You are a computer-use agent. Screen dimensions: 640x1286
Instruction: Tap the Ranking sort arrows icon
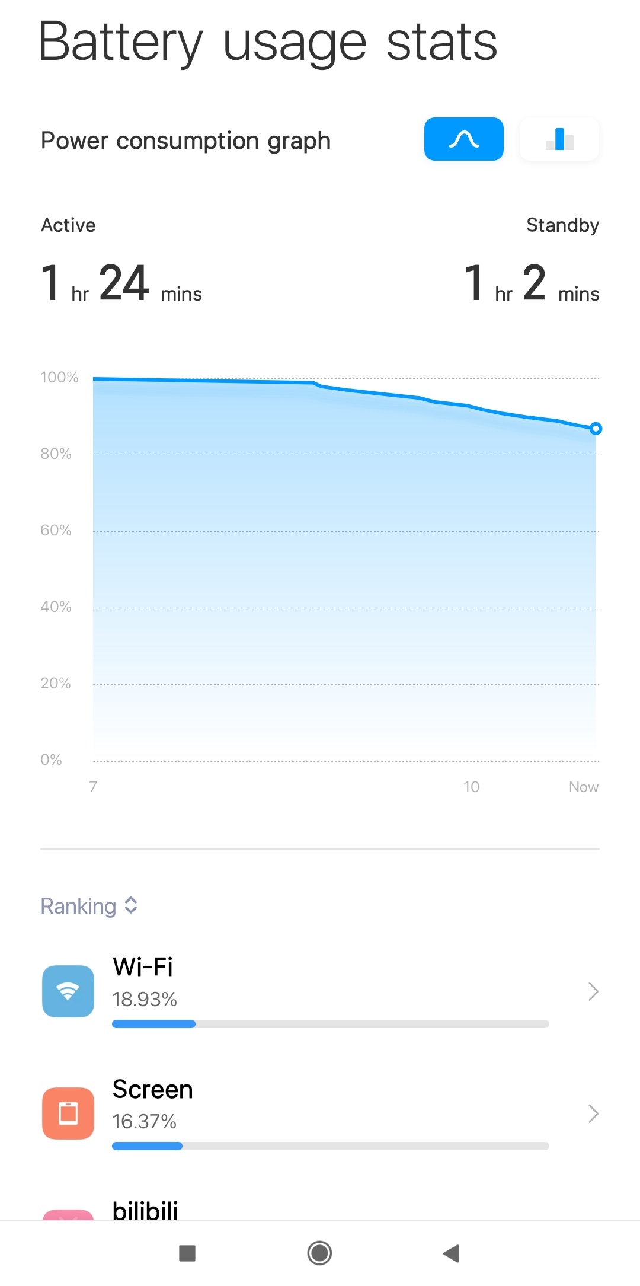point(131,905)
